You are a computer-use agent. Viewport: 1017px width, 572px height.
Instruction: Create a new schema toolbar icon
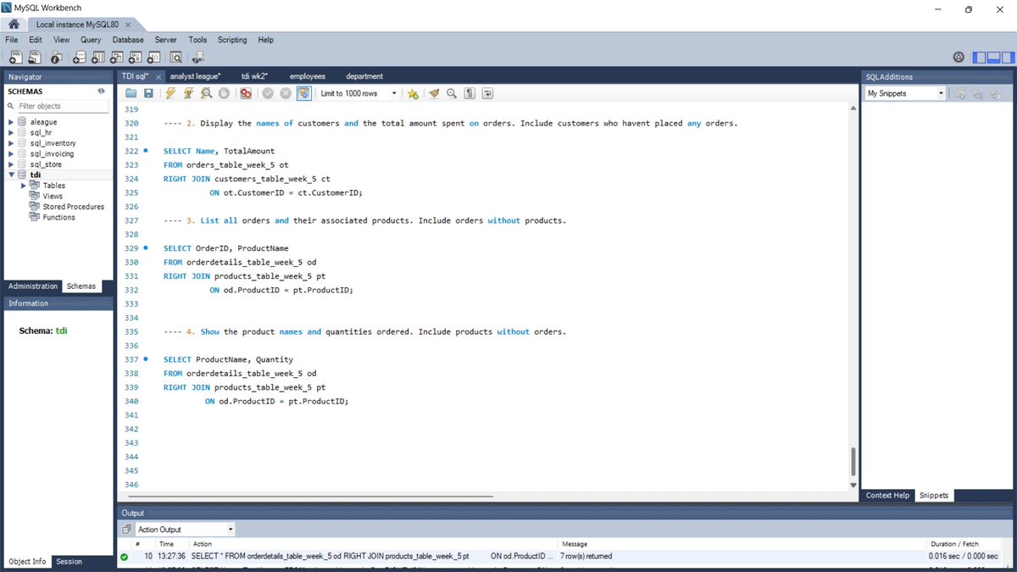[x=79, y=58]
